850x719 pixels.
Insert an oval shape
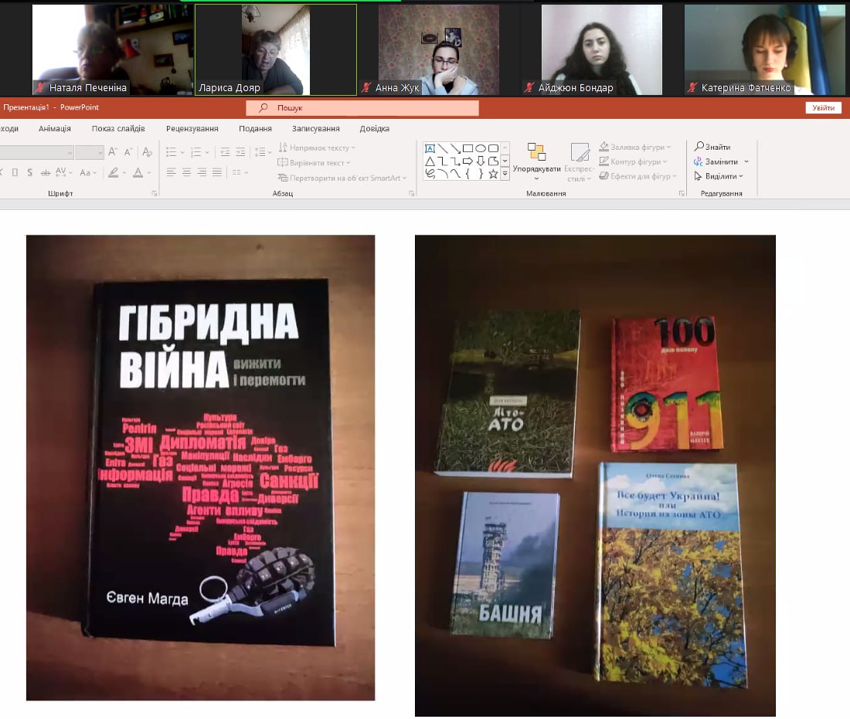point(481,148)
